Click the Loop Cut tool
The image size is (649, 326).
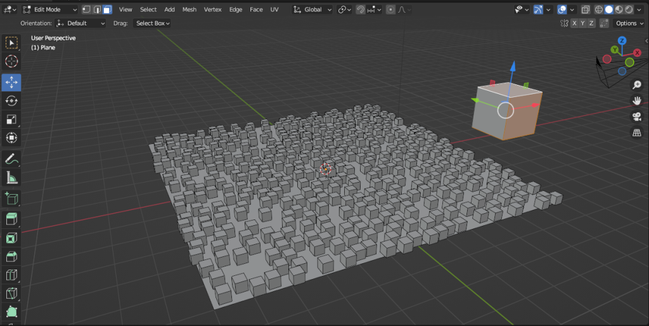11,275
